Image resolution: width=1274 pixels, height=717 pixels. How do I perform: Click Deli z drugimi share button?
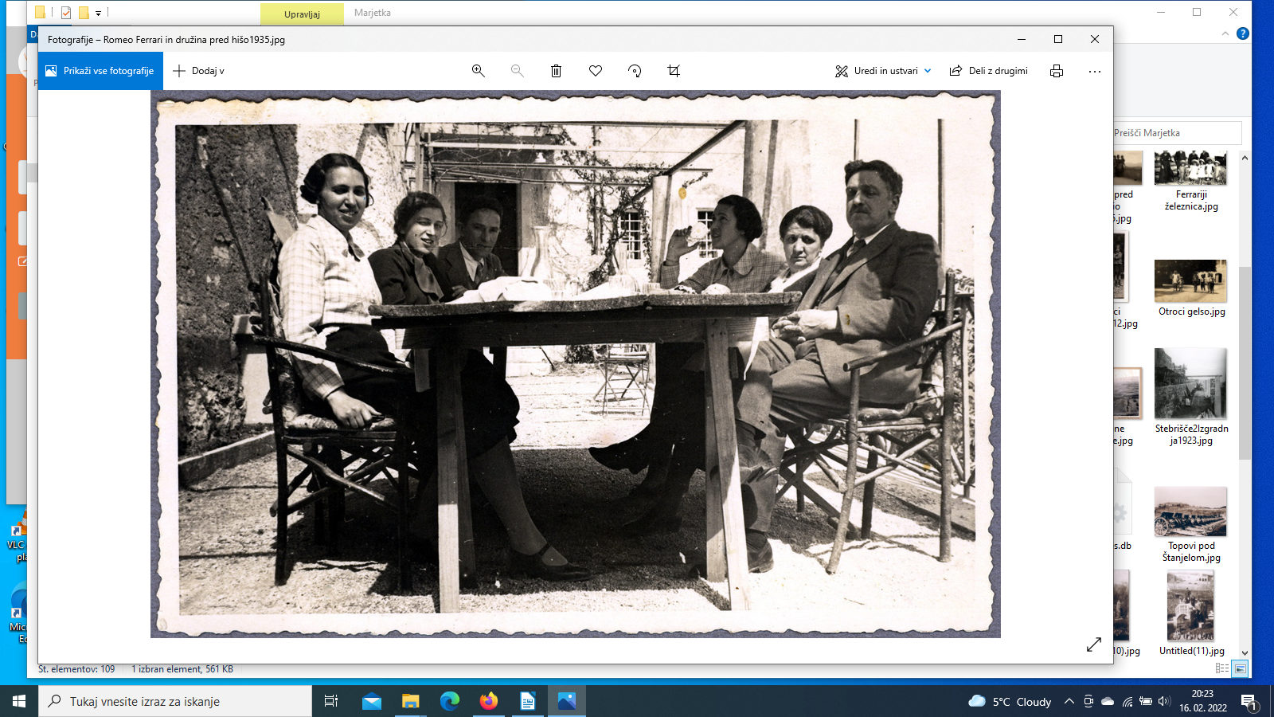click(989, 71)
